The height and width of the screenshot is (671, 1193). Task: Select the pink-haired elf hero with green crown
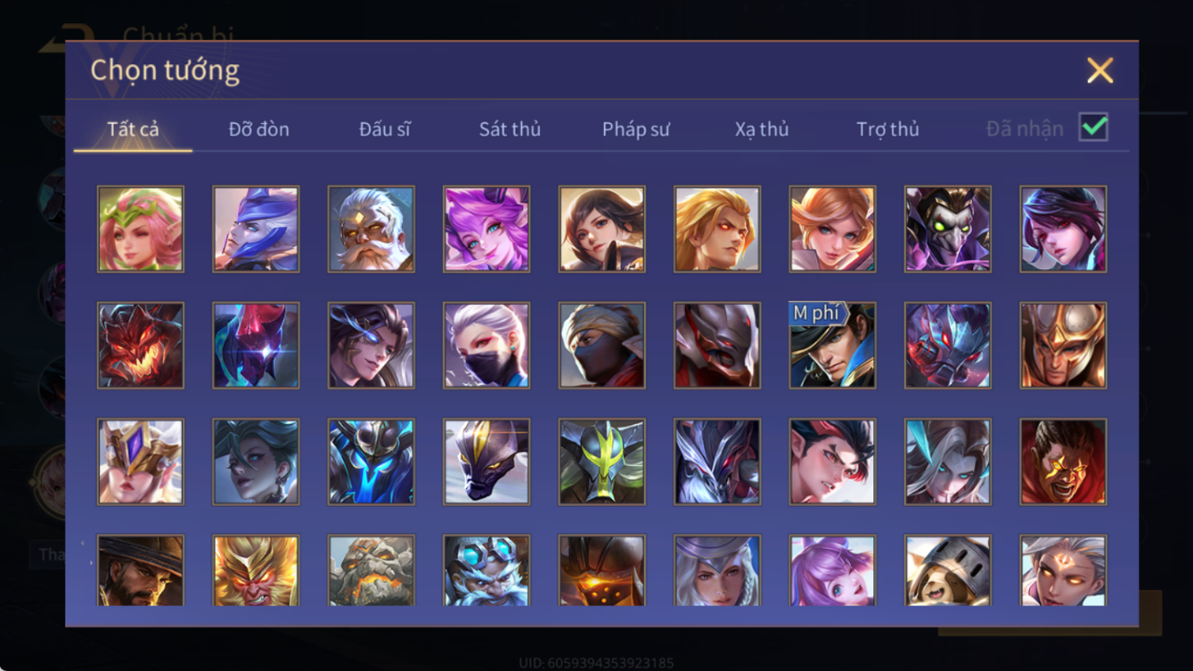point(141,229)
